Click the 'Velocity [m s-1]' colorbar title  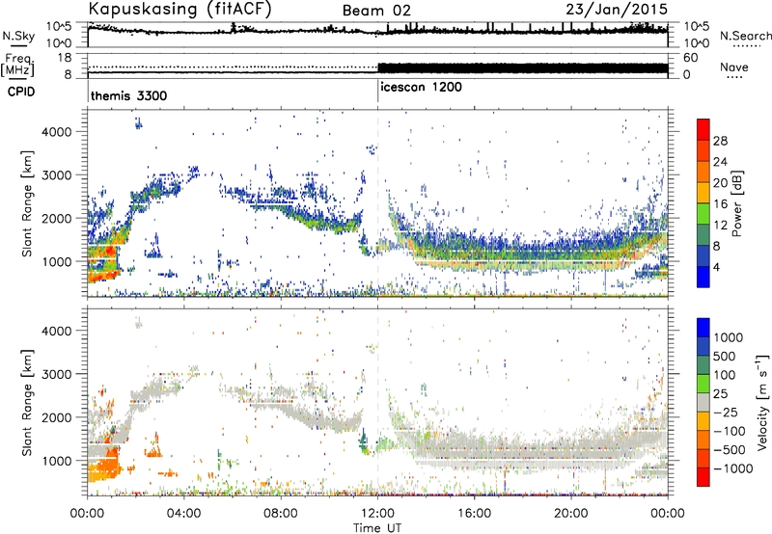click(x=762, y=402)
